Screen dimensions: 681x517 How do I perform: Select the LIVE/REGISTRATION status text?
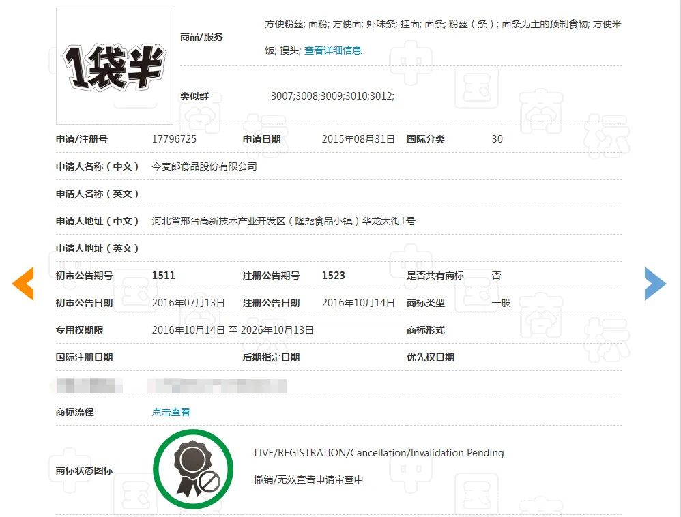click(379, 453)
